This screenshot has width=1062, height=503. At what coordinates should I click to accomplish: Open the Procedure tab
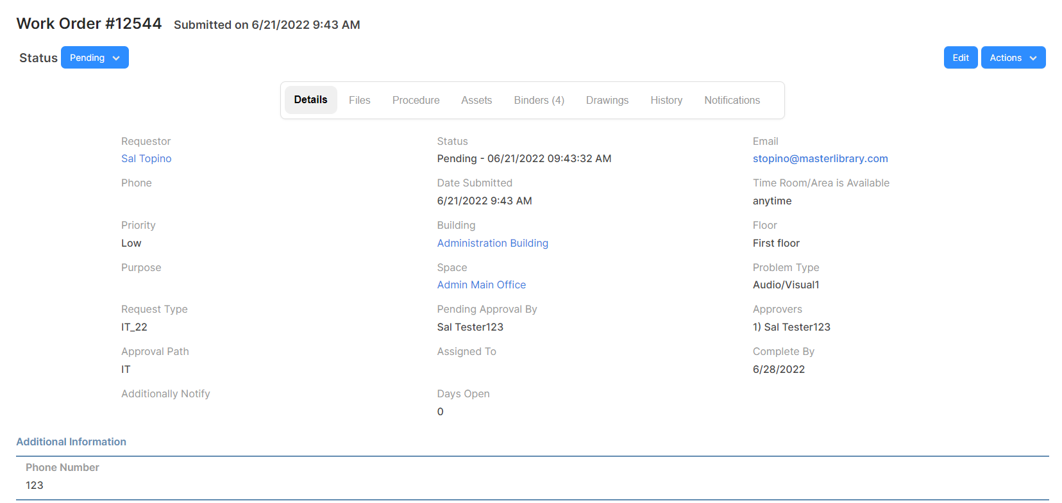tap(416, 100)
